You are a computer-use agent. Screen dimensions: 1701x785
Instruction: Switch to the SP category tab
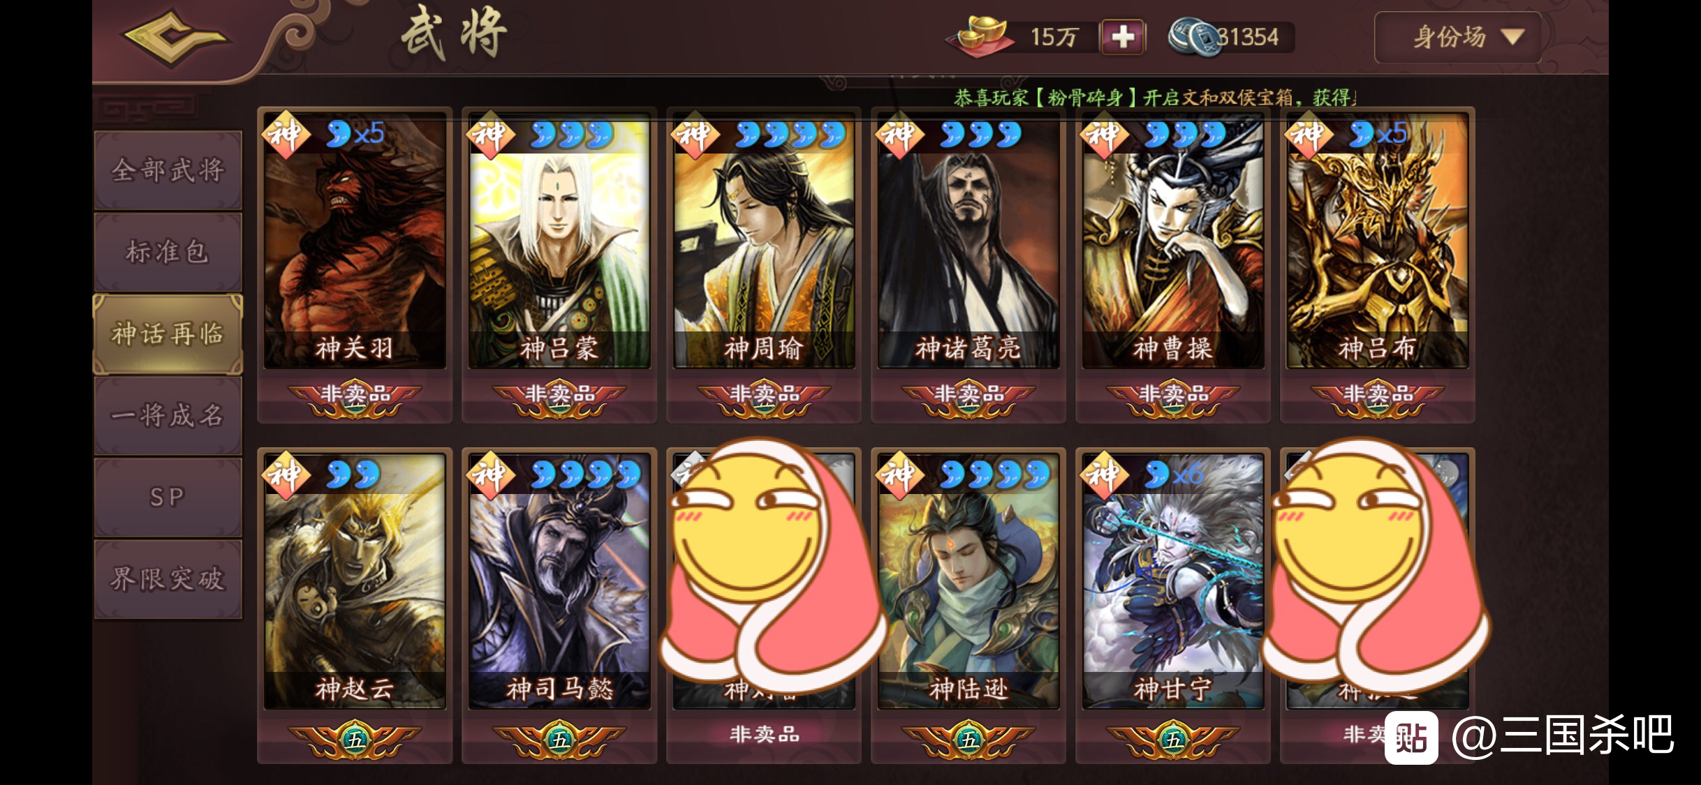[x=168, y=497]
